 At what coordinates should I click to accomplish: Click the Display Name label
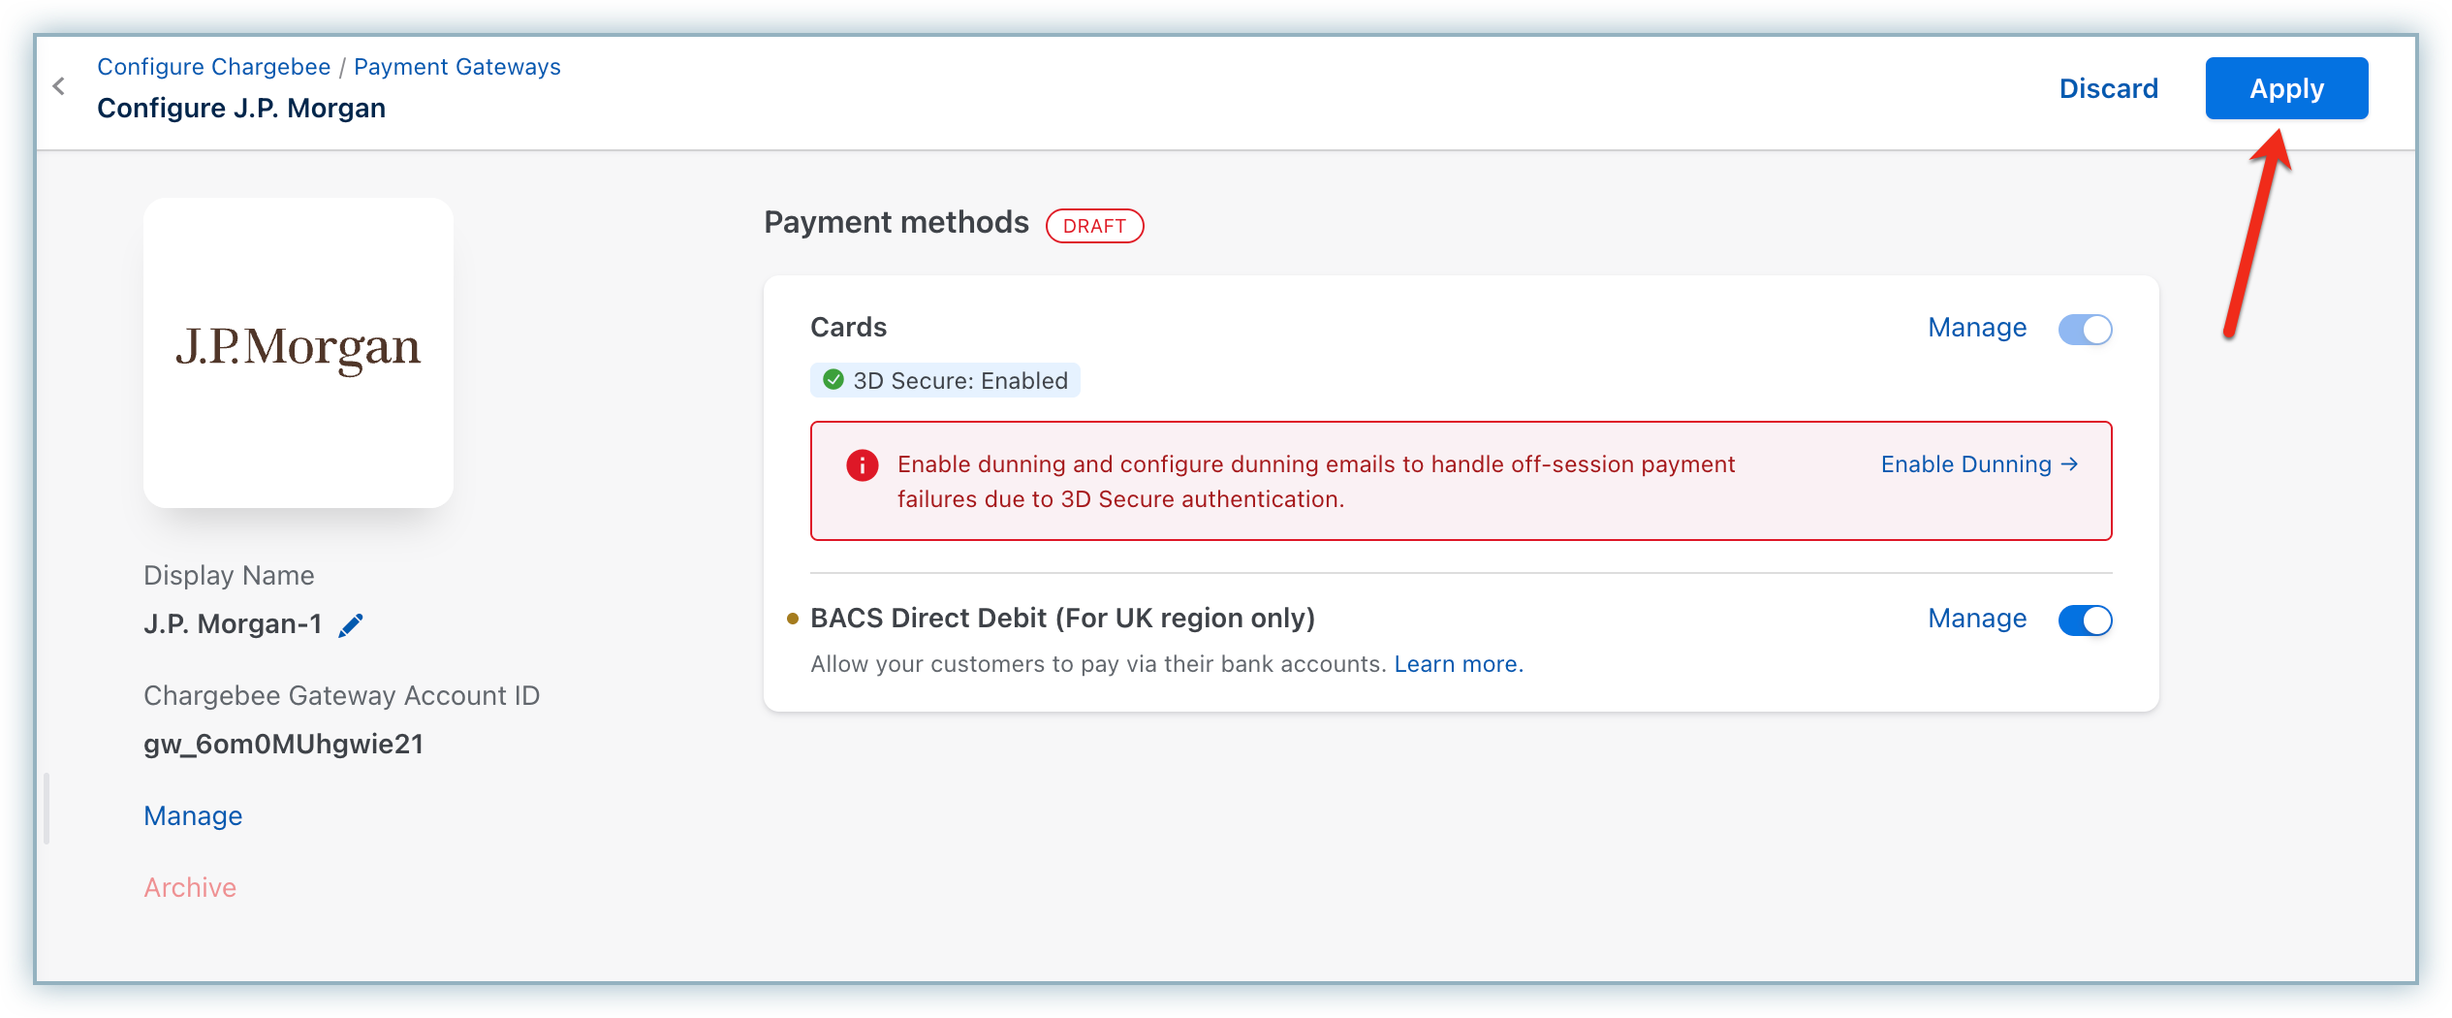pyautogui.click(x=229, y=576)
